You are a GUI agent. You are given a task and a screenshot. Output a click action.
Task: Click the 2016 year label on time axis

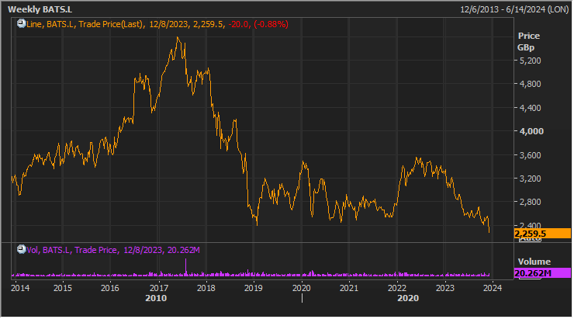point(110,288)
